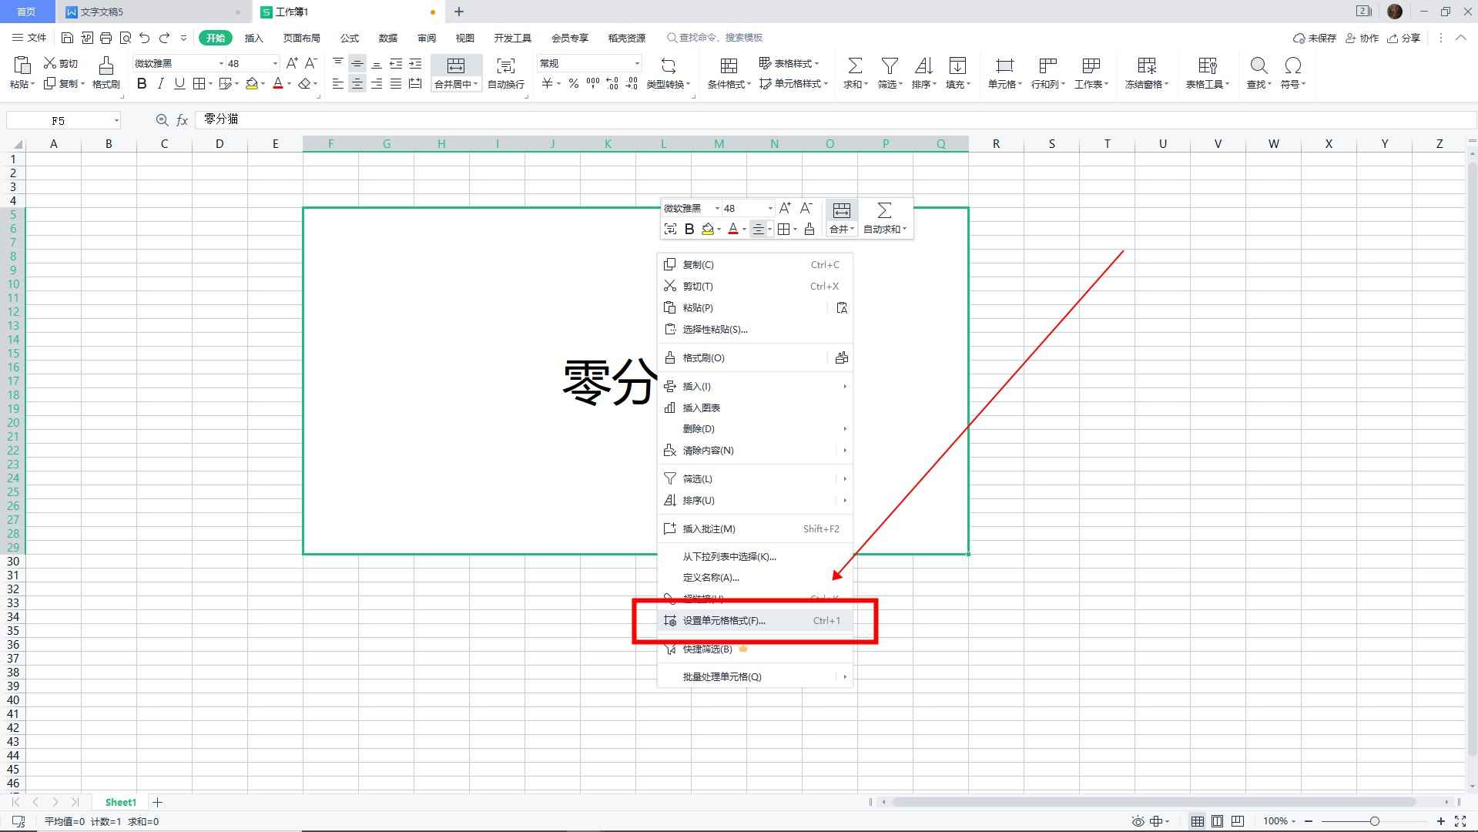
Task: Toggle underline formatting on the ribbon
Action: pyautogui.click(x=179, y=84)
